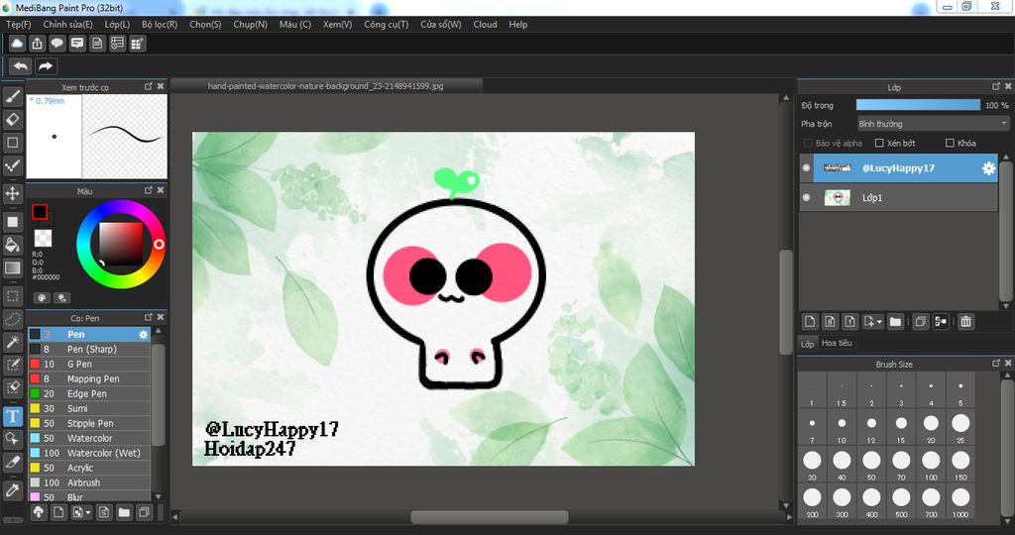Hide the @LucyHappy17 layer
The height and width of the screenshot is (535, 1015).
(807, 168)
